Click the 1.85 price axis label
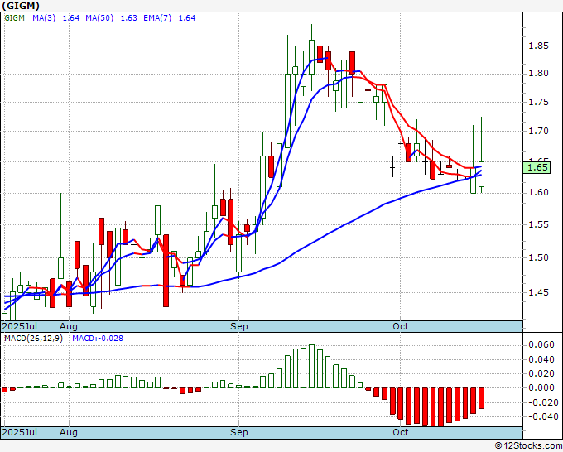The image size is (563, 452). [x=538, y=46]
